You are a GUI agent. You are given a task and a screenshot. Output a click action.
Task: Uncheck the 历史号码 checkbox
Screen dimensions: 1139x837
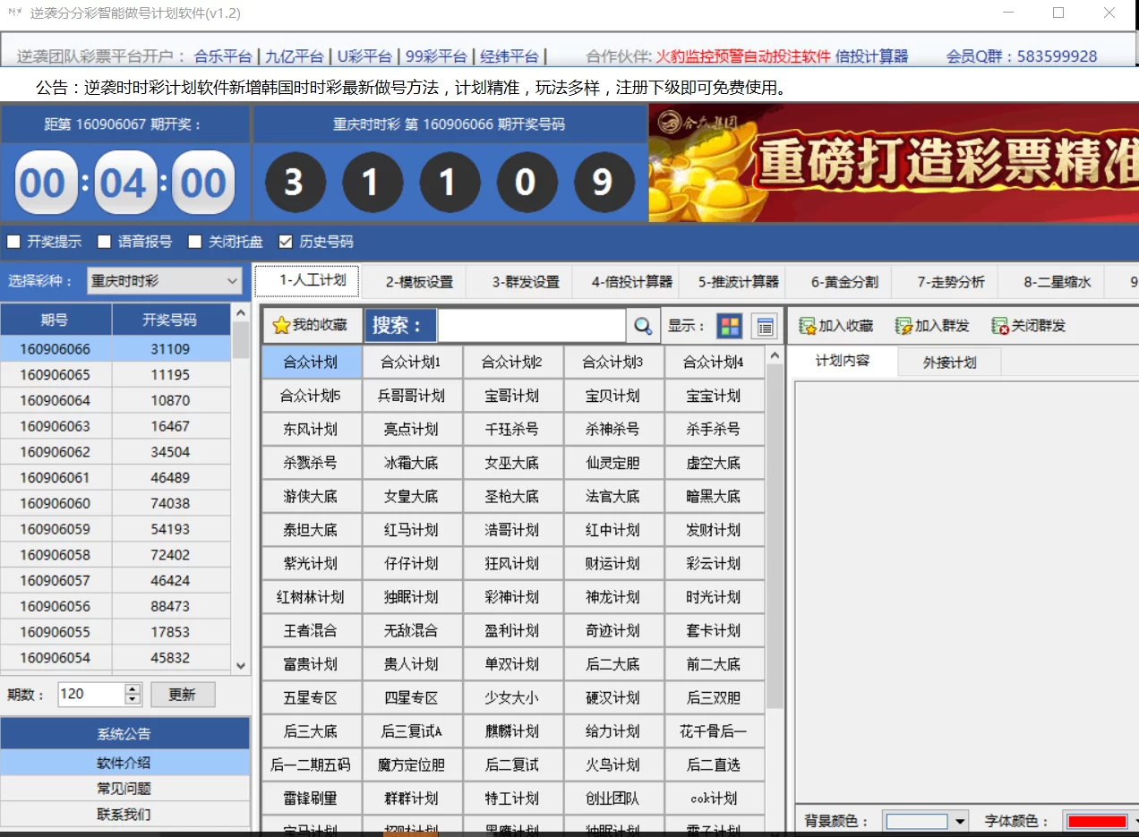(286, 242)
